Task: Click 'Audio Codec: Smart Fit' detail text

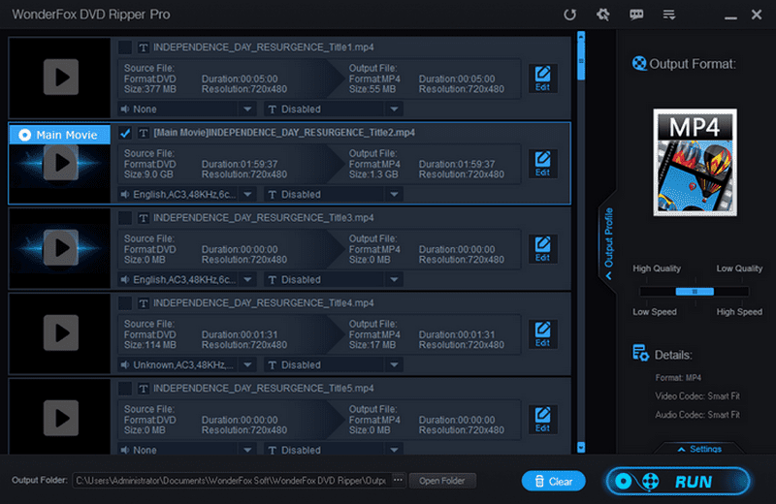Action: [697, 415]
